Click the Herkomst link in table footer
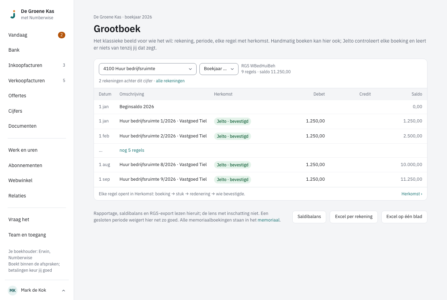The width and height of the screenshot is (447, 300). (x=412, y=194)
